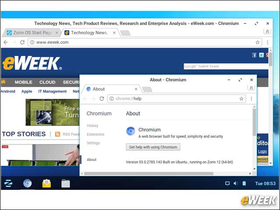Go to Extensions in Chromium sidebar
Viewport: 280px width, 210px height.
(95, 134)
